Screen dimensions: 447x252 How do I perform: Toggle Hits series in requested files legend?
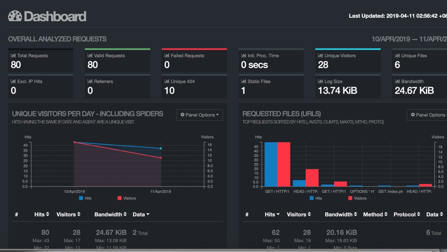click(x=315, y=198)
